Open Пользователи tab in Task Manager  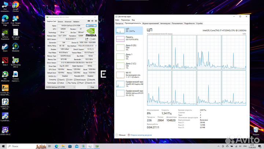pos(177,24)
